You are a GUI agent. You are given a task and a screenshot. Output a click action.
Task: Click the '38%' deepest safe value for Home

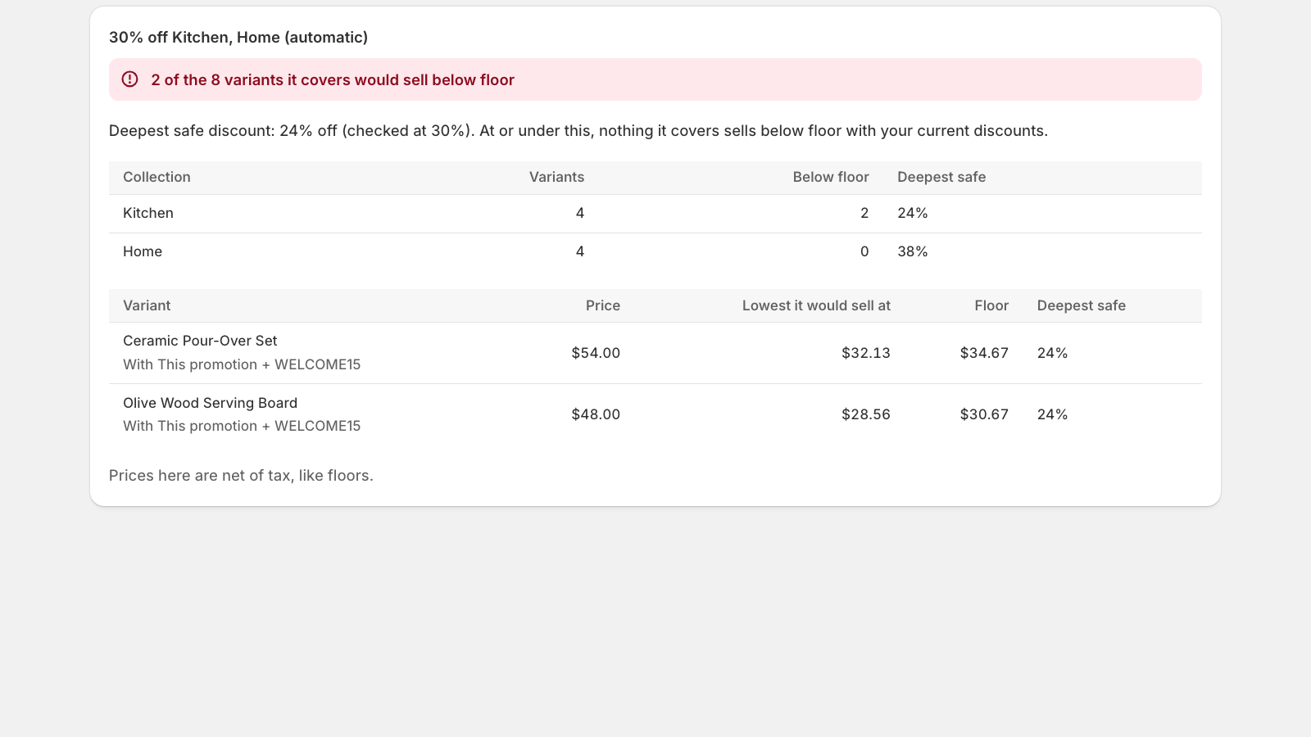tap(913, 251)
